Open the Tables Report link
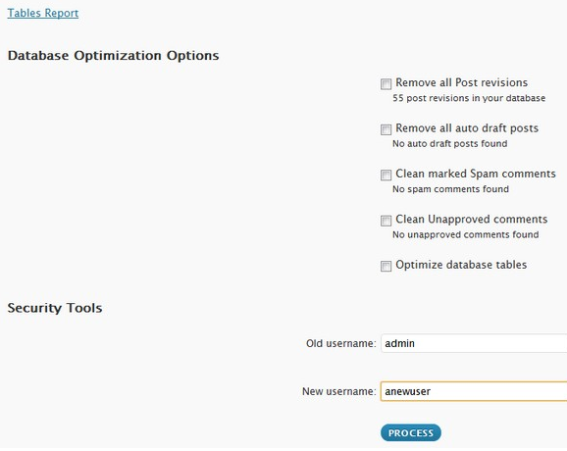The image size is (567, 451). 43,13
